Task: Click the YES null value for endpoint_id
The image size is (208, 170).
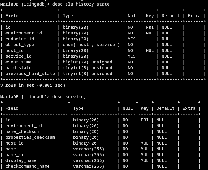Action: [x=132, y=39]
